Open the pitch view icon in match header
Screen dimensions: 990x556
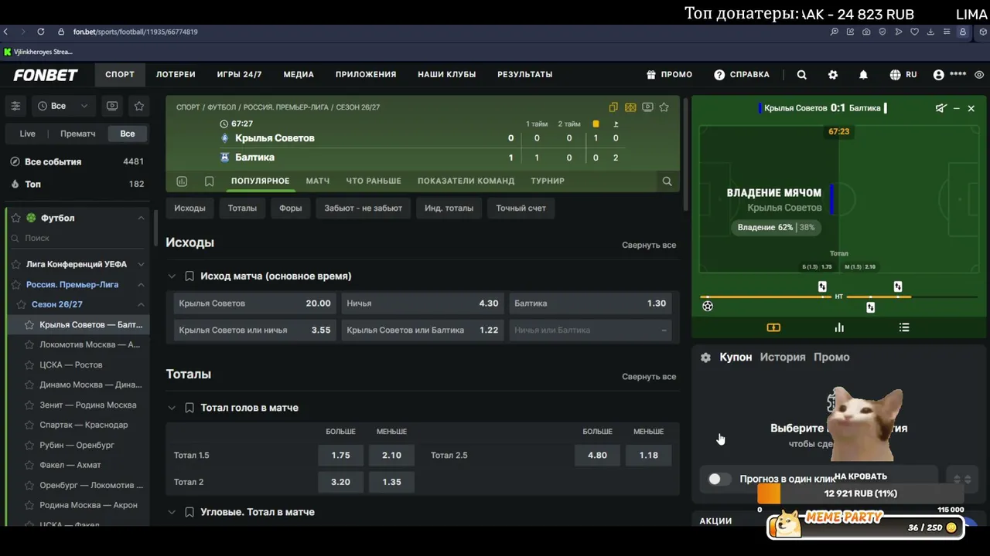(630, 107)
